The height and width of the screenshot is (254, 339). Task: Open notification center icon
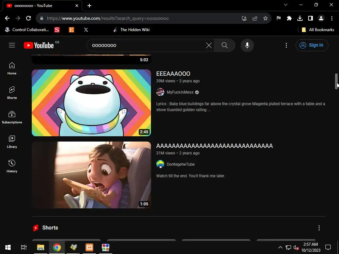pyautogui.click(x=328, y=247)
